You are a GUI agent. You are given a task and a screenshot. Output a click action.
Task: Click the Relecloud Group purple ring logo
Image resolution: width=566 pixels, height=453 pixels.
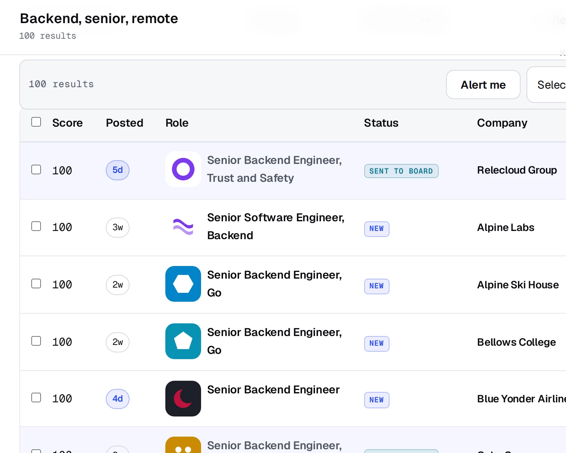(x=183, y=169)
